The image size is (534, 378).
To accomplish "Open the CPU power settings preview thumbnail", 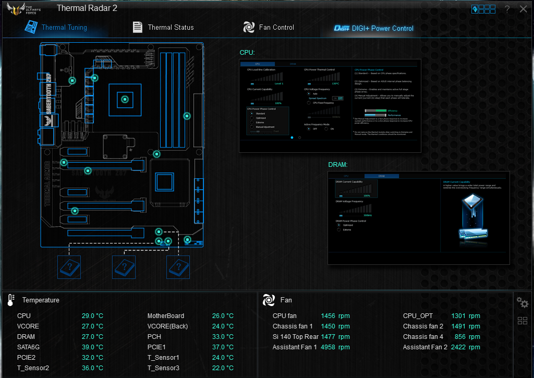I will (x=330, y=106).
